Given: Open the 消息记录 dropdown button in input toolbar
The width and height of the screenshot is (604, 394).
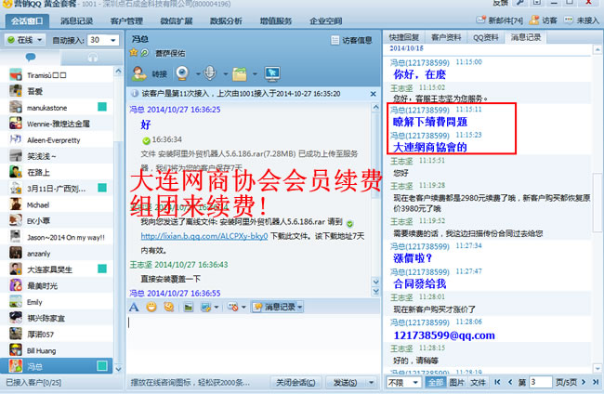Looking at the screenshot, I should tap(277, 307).
